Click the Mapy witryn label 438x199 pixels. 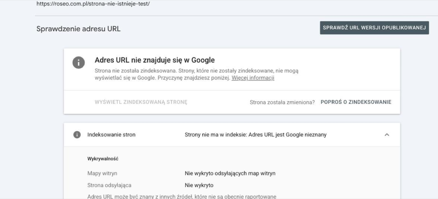tap(102, 173)
